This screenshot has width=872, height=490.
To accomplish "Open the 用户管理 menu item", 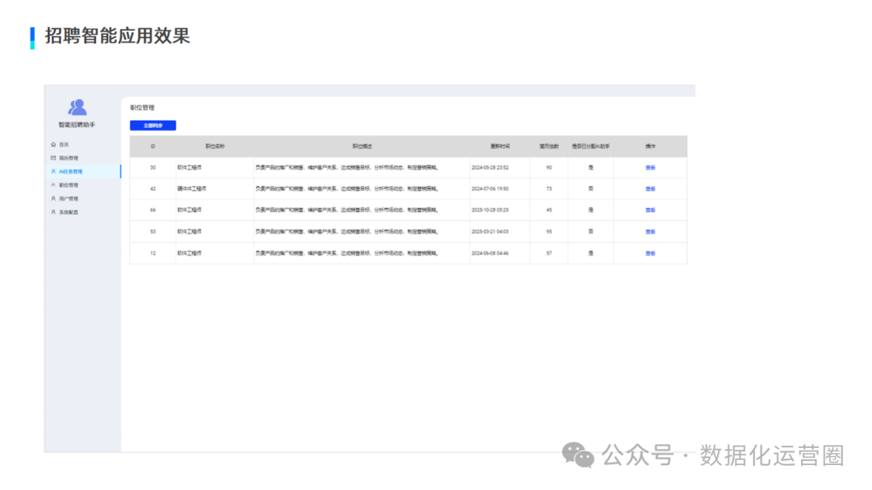I will point(69,199).
